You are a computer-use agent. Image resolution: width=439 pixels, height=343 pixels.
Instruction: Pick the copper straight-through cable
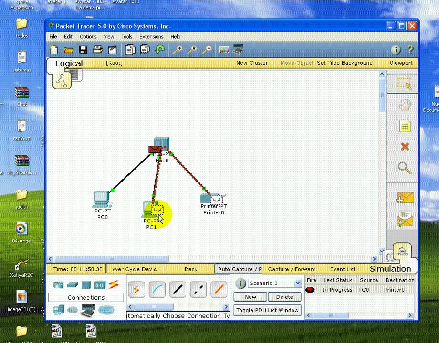tap(178, 289)
